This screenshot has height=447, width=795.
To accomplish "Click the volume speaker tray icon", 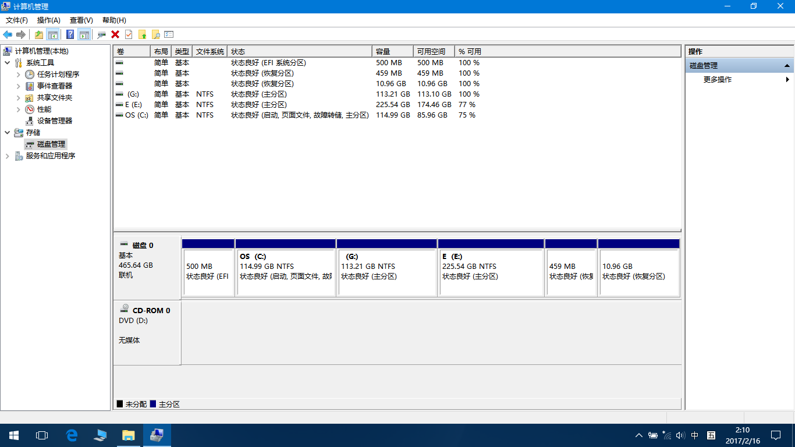I will (x=680, y=435).
